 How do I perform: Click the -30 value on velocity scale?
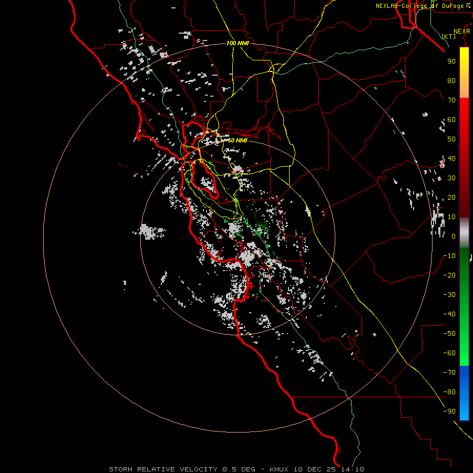point(449,295)
